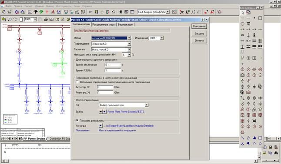The width and height of the screenshot is (281, 164).
Task: Click the 'Время КЗ (Ith)' input field
Action: 113,70
